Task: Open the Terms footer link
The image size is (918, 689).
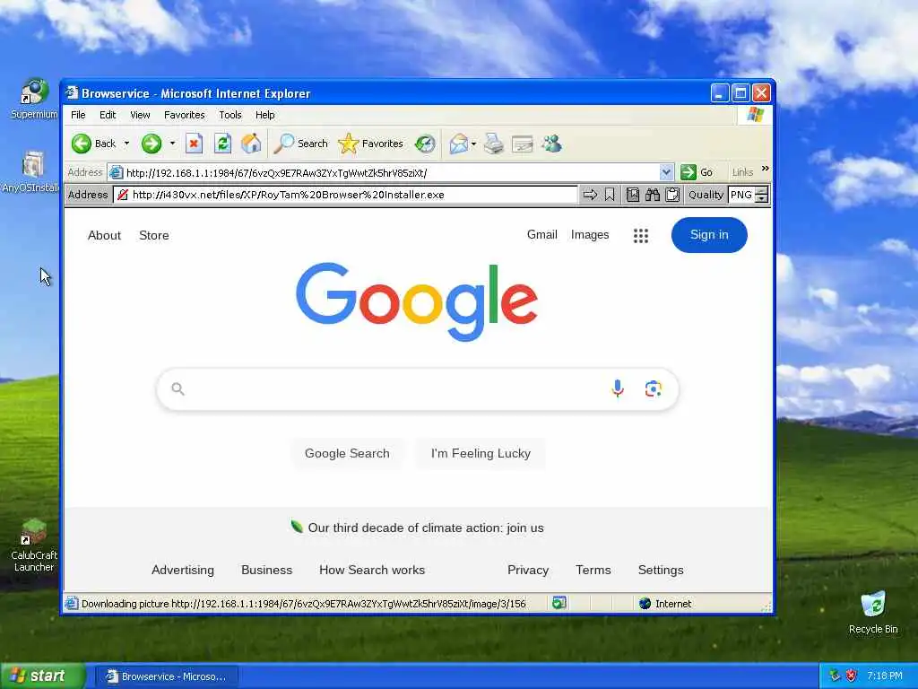Action: tap(593, 570)
